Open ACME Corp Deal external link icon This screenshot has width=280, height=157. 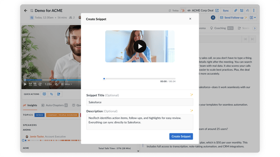click(217, 10)
